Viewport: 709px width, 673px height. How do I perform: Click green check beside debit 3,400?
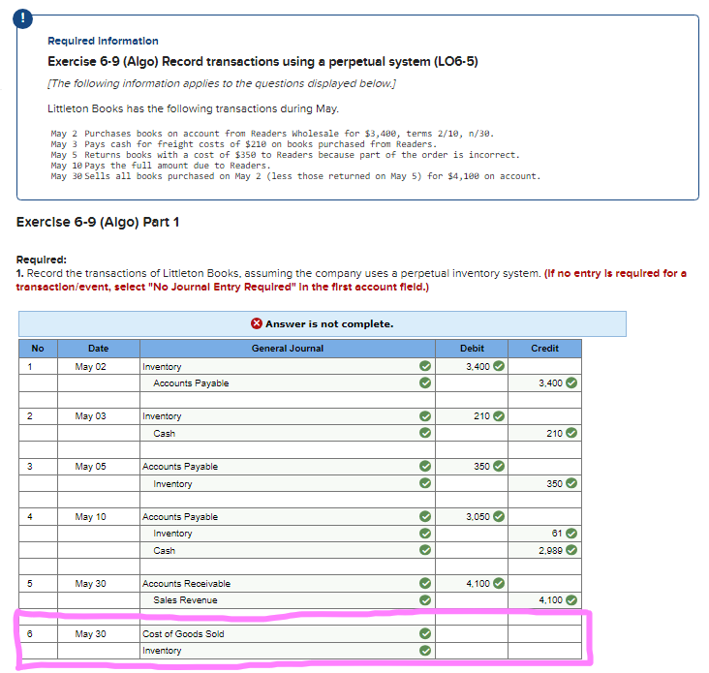coord(499,366)
